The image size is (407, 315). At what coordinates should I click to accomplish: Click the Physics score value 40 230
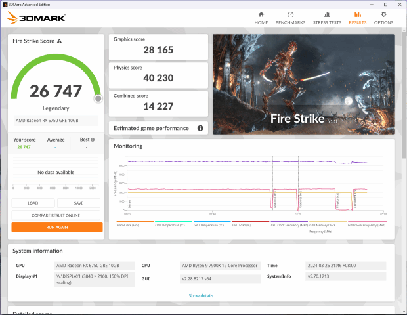(x=158, y=78)
